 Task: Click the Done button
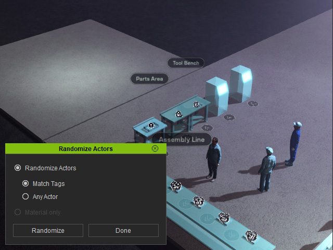coord(123,230)
